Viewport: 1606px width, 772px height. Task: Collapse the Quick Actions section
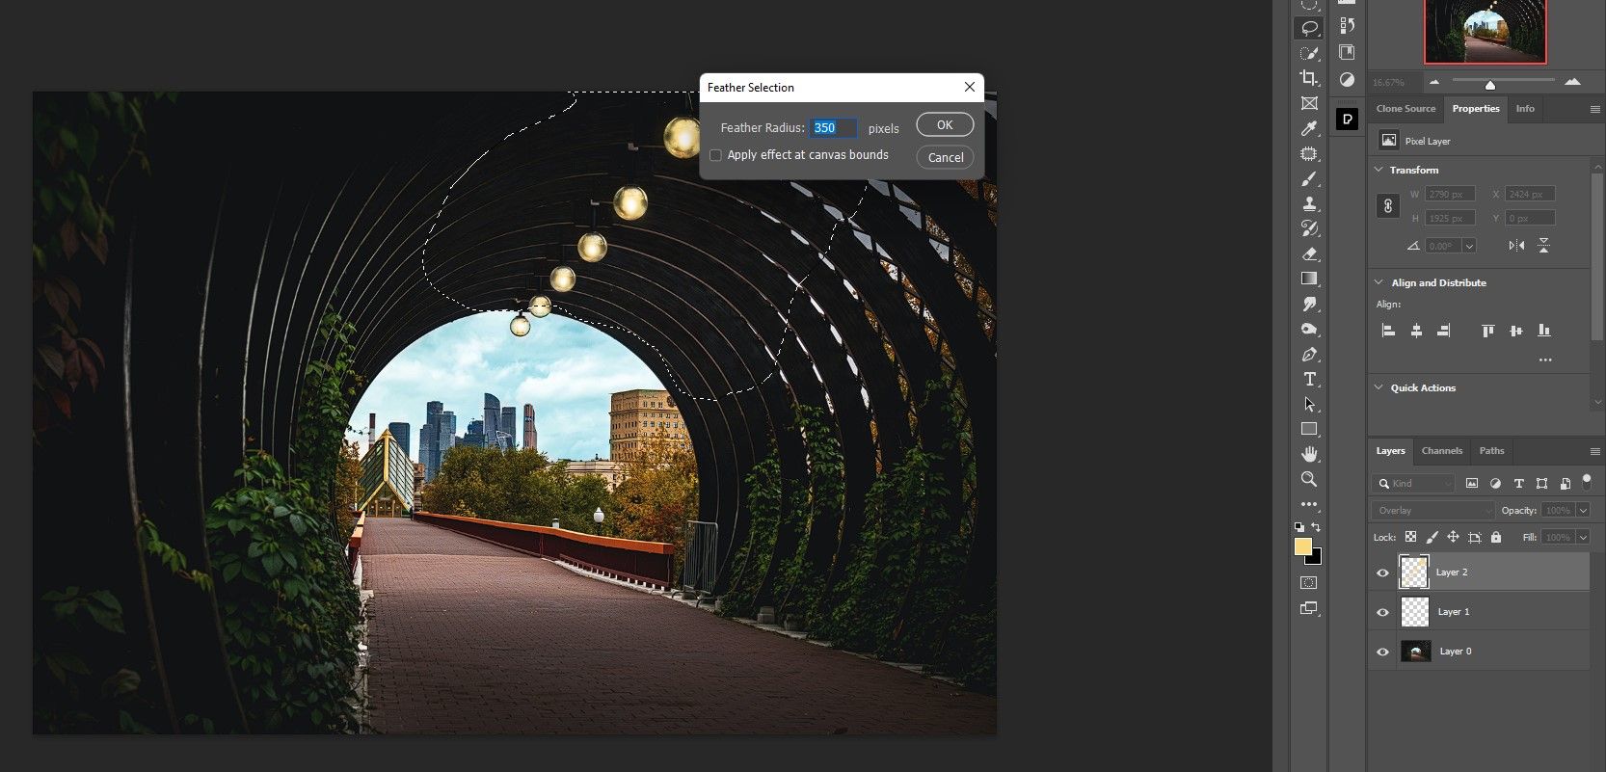(x=1378, y=387)
